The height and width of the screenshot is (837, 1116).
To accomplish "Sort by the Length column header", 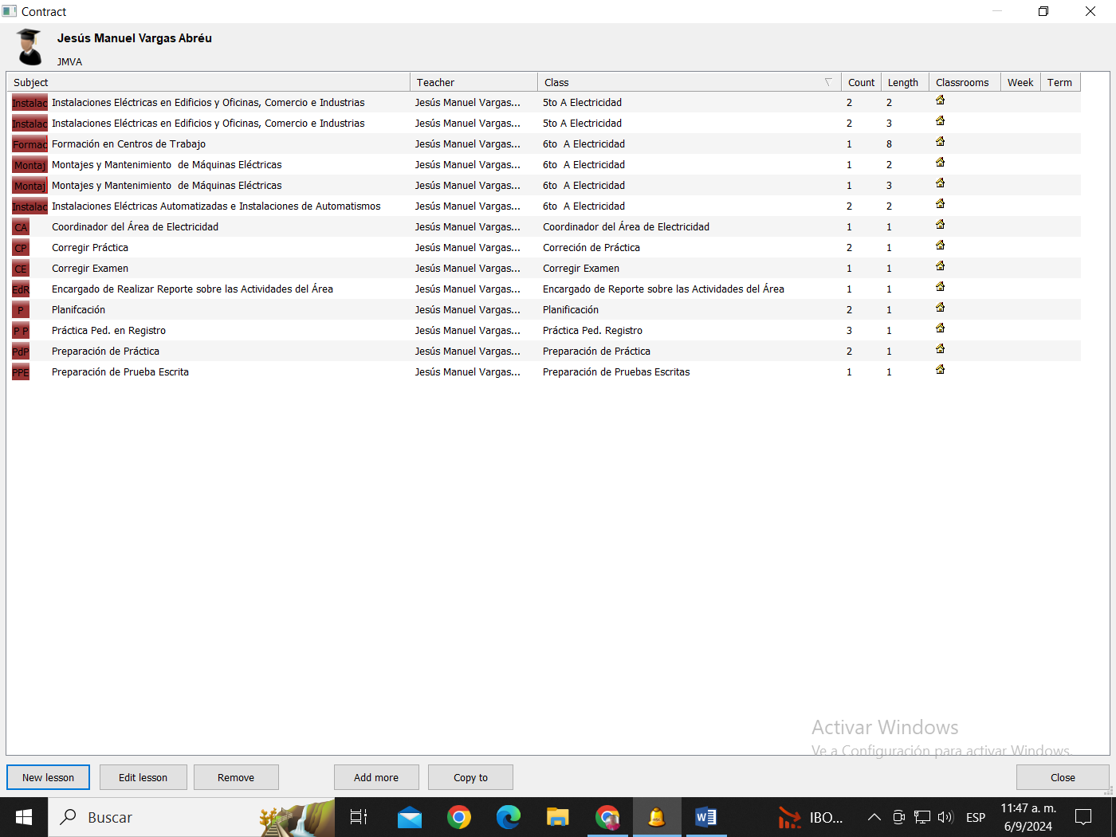I will tap(905, 82).
